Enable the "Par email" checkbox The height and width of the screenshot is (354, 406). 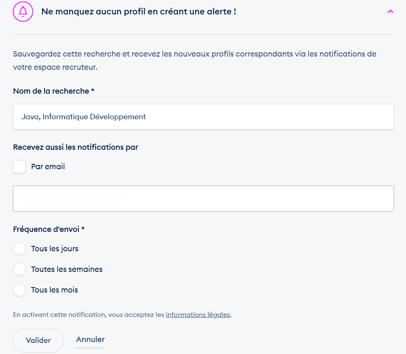(x=19, y=167)
